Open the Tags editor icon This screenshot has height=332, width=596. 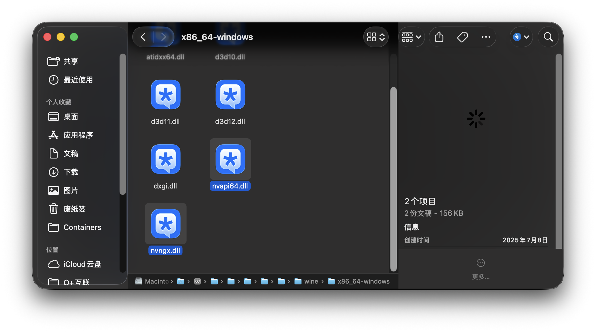(x=463, y=37)
